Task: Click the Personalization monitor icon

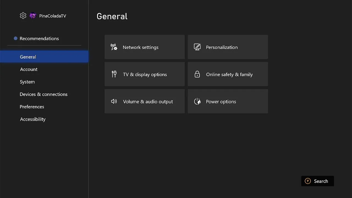Action: point(197,47)
